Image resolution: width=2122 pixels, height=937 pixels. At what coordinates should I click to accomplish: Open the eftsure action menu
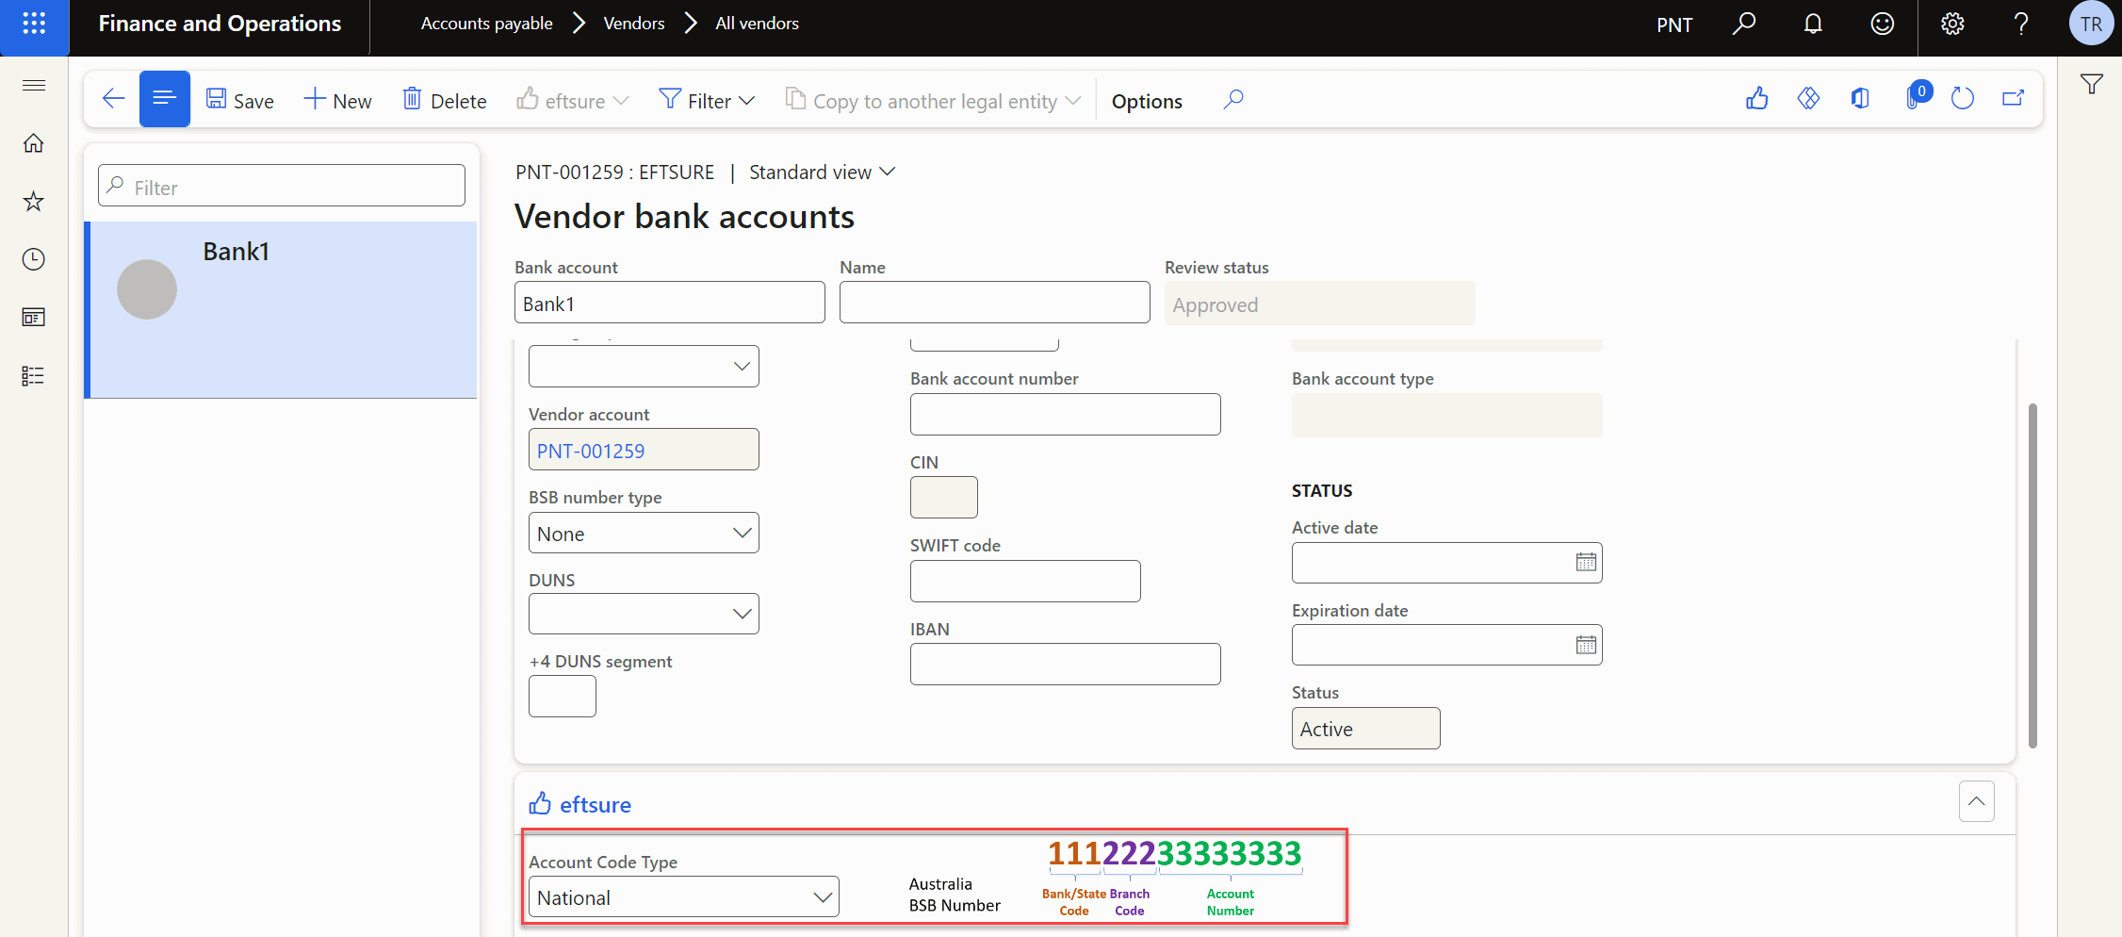(x=573, y=100)
